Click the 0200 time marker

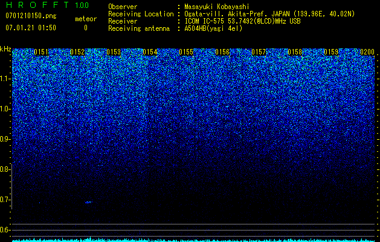point(367,52)
